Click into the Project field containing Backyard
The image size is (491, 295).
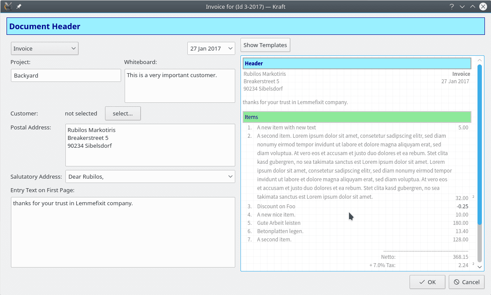tap(66, 75)
